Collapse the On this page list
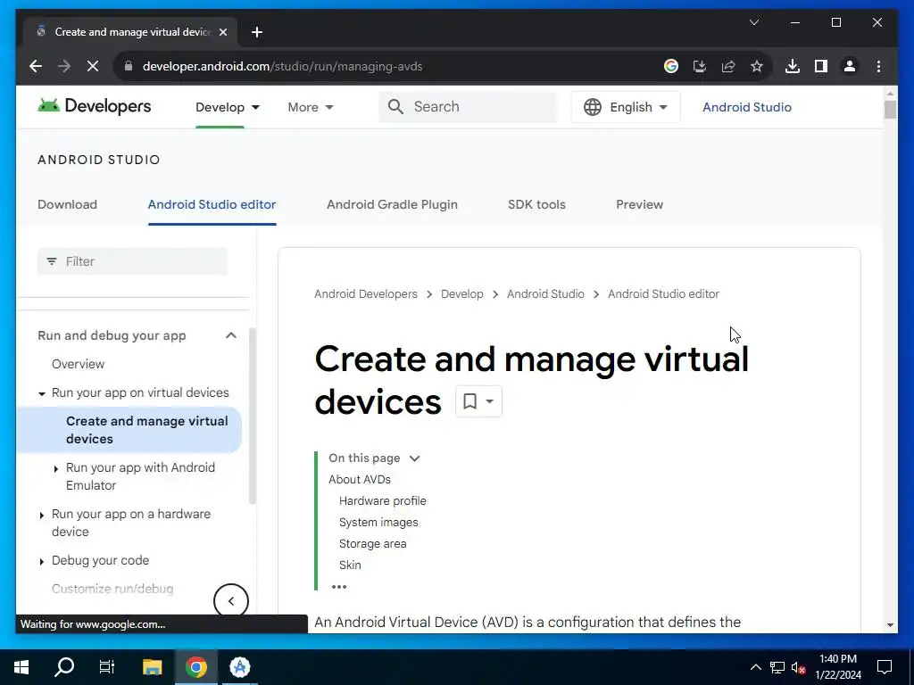 point(414,458)
